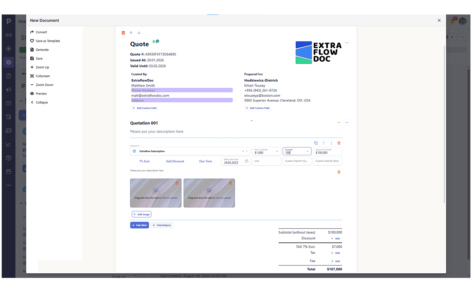Move Product #1 down with the arrow icon
This screenshot has width=474, height=296.
pos(331,143)
